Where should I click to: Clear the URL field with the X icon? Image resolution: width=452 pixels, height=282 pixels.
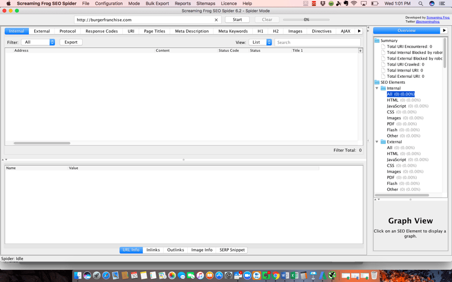(x=216, y=20)
